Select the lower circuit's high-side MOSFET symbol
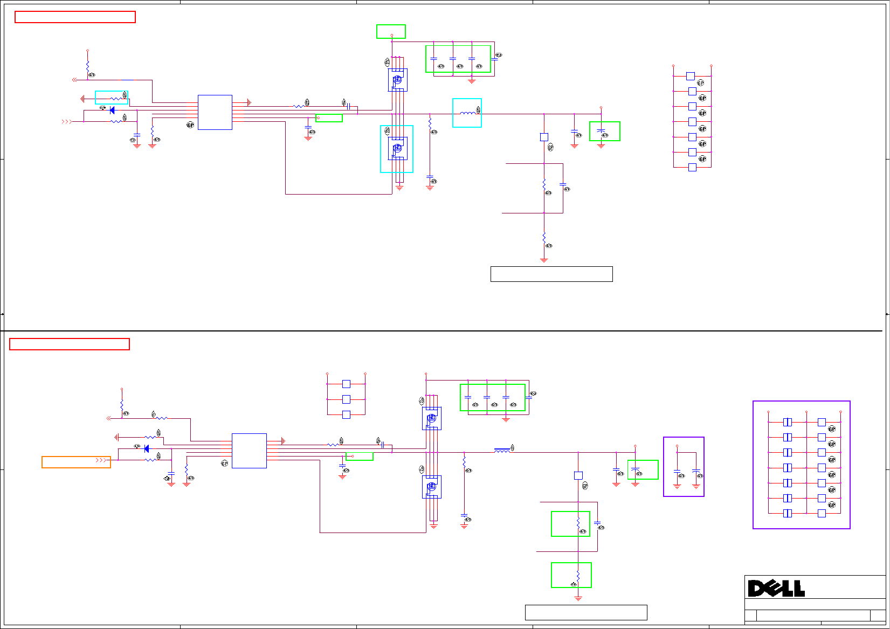 tap(432, 418)
